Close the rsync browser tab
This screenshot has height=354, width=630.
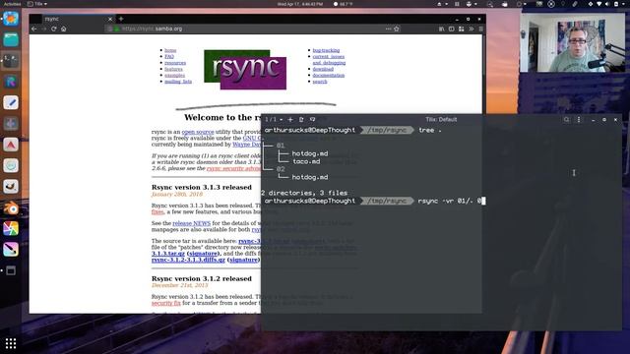(x=110, y=19)
